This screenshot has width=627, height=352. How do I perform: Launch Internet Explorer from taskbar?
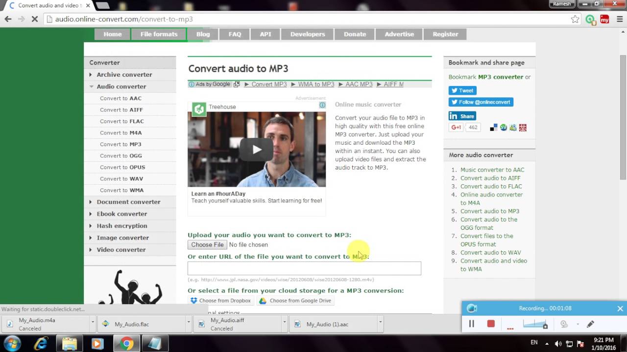(41, 344)
